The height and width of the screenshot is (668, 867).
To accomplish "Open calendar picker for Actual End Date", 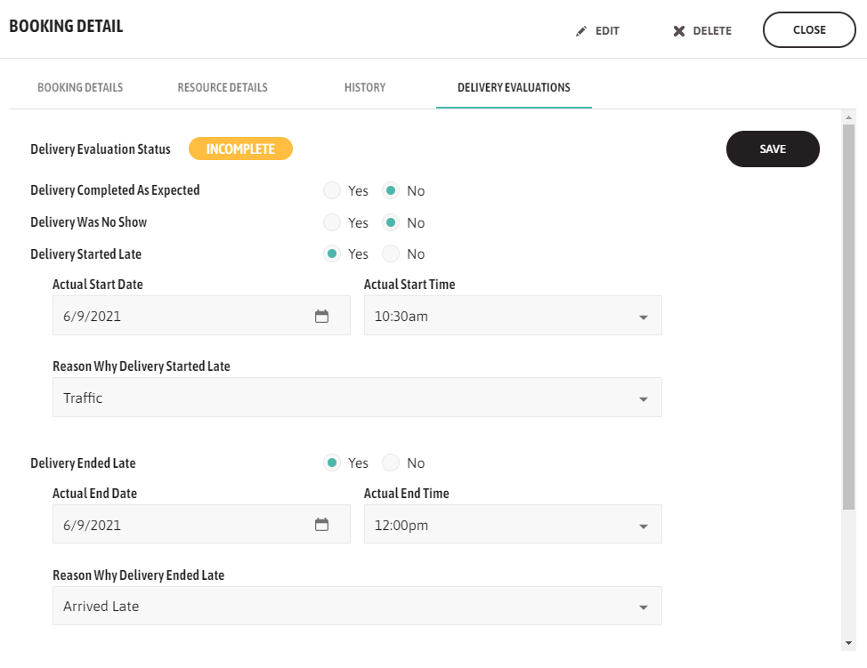I will tap(322, 525).
